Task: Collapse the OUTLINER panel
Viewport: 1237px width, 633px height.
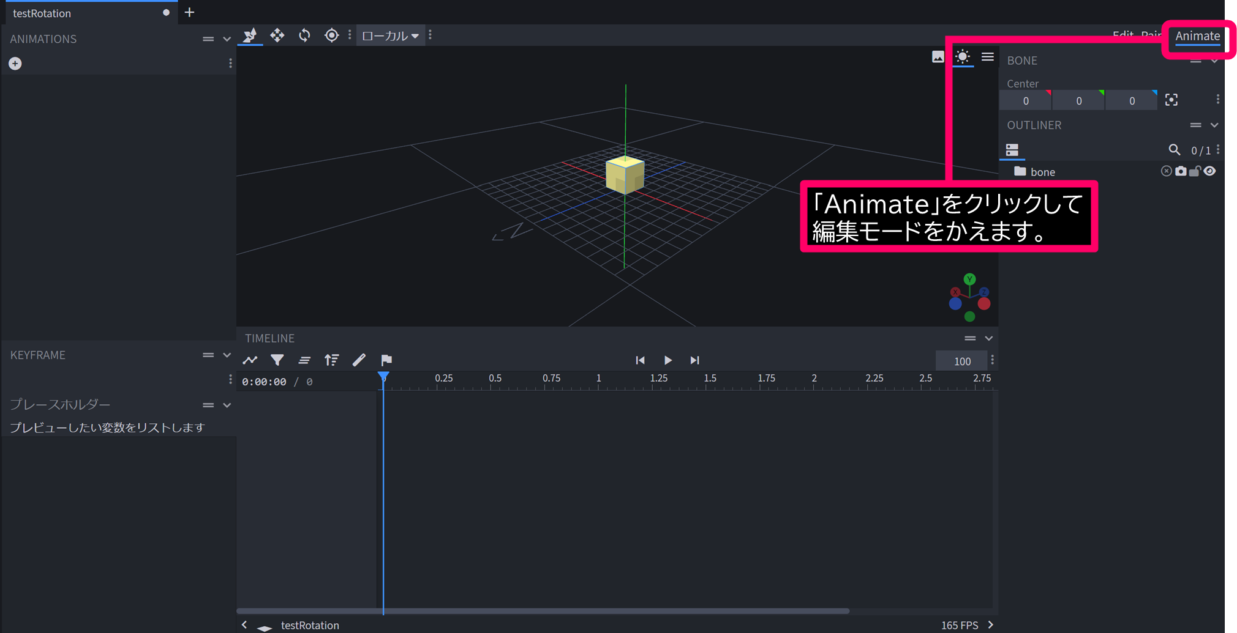Action: 1216,125
